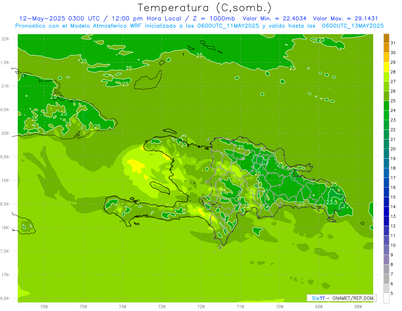Click the color scale label '9'
Screen dimensions: 402x311
tap(392, 255)
